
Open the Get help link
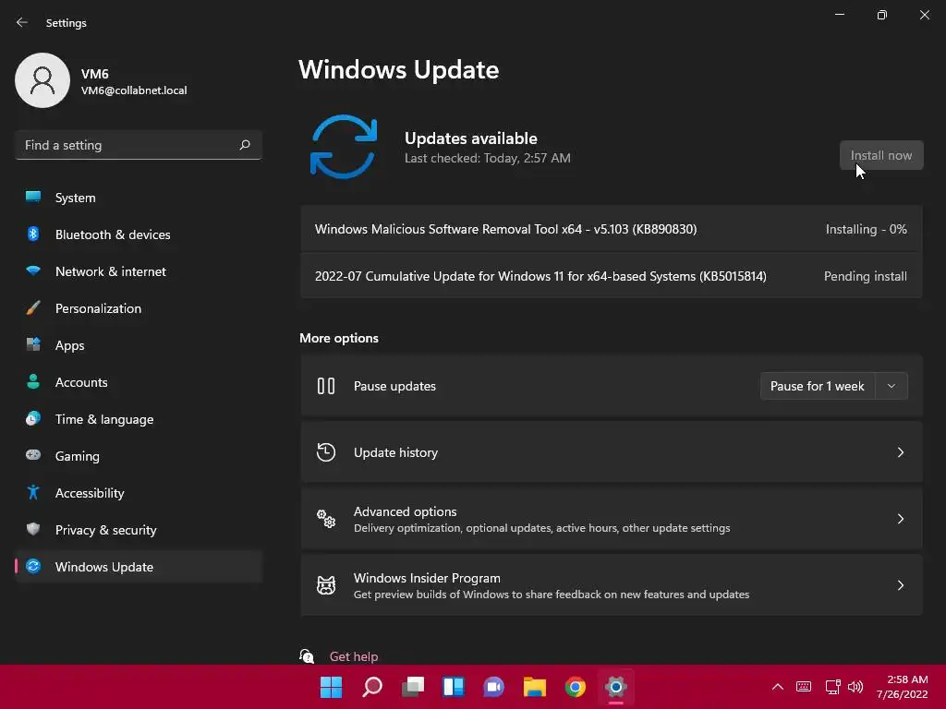[354, 656]
